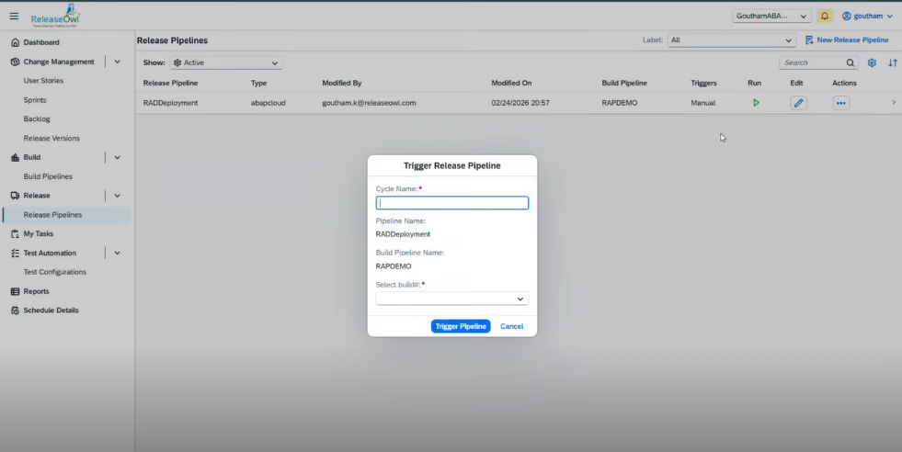Open the three-dot Actions menu
This screenshot has width=902, height=452.
point(840,103)
